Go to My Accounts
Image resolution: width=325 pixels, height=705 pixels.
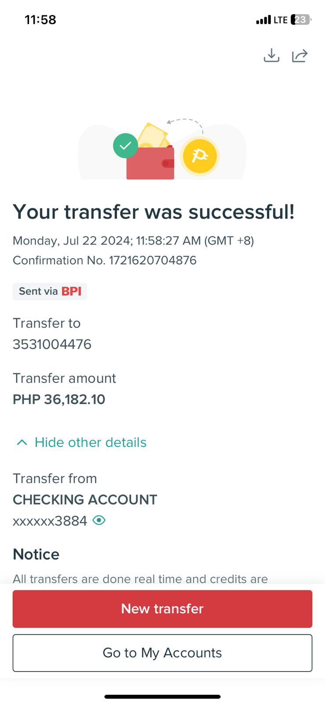[162, 653]
